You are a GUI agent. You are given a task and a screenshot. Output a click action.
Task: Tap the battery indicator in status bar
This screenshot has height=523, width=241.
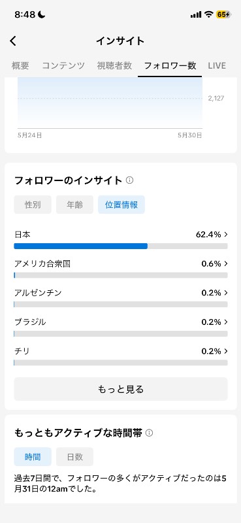tap(223, 14)
